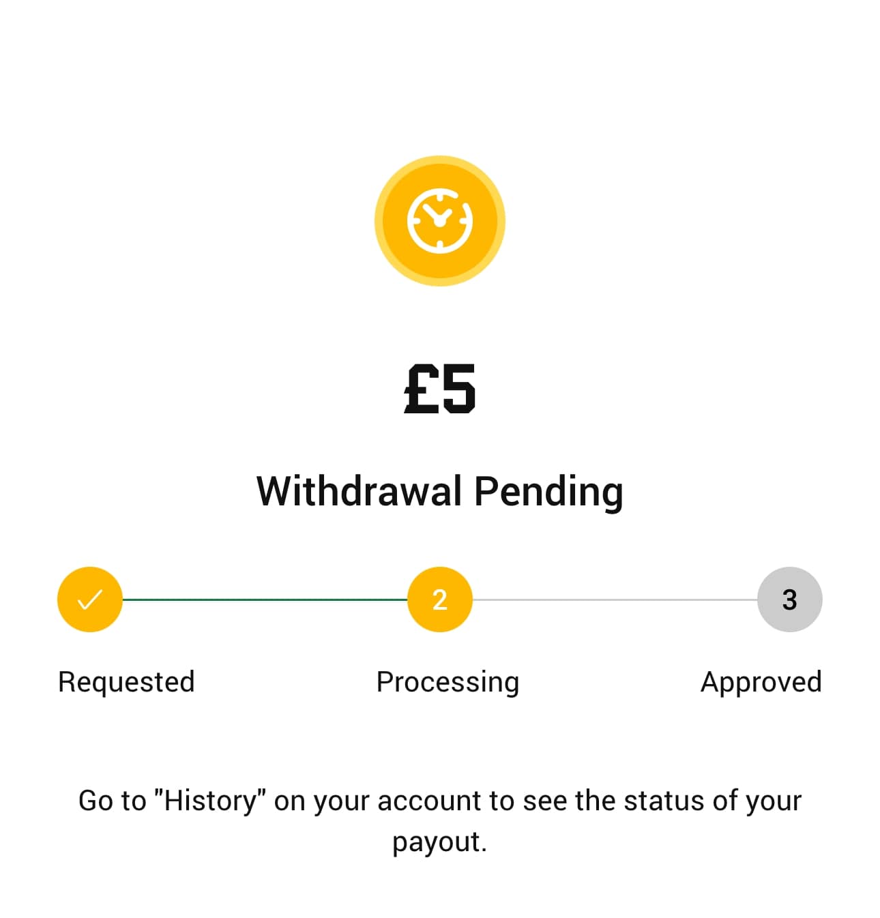This screenshot has width=880, height=918.
Task: Click the Processing step label
Action: (447, 681)
